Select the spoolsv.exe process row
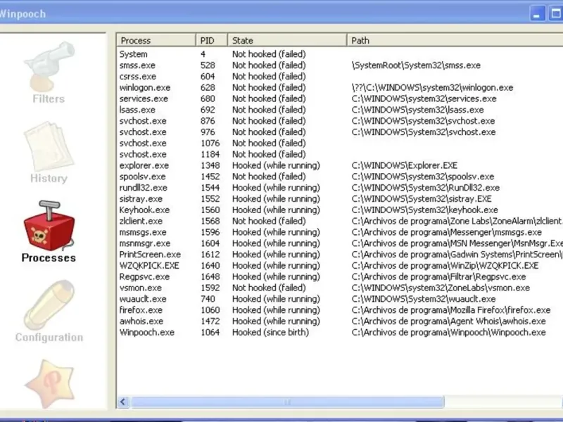This screenshot has height=422, width=563. tap(340, 177)
